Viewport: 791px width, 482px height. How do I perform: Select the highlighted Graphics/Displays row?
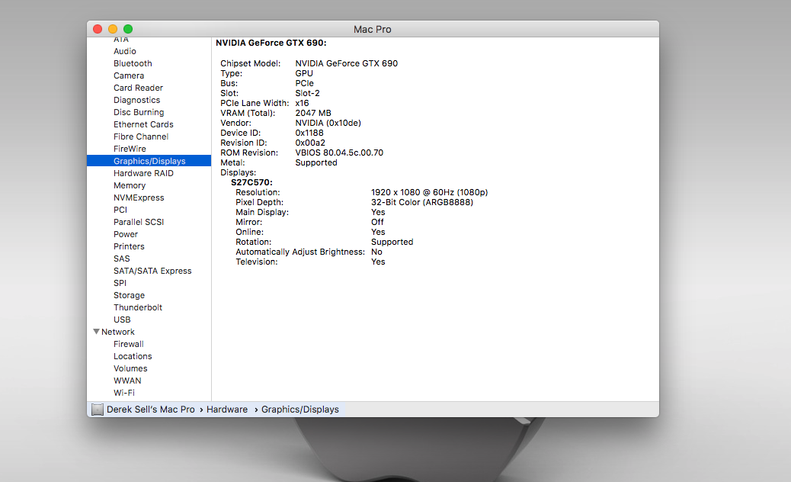149,160
